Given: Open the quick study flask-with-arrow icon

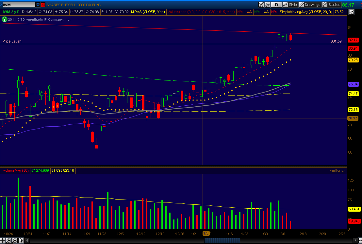Looking at the screenshot, I should (261, 5).
